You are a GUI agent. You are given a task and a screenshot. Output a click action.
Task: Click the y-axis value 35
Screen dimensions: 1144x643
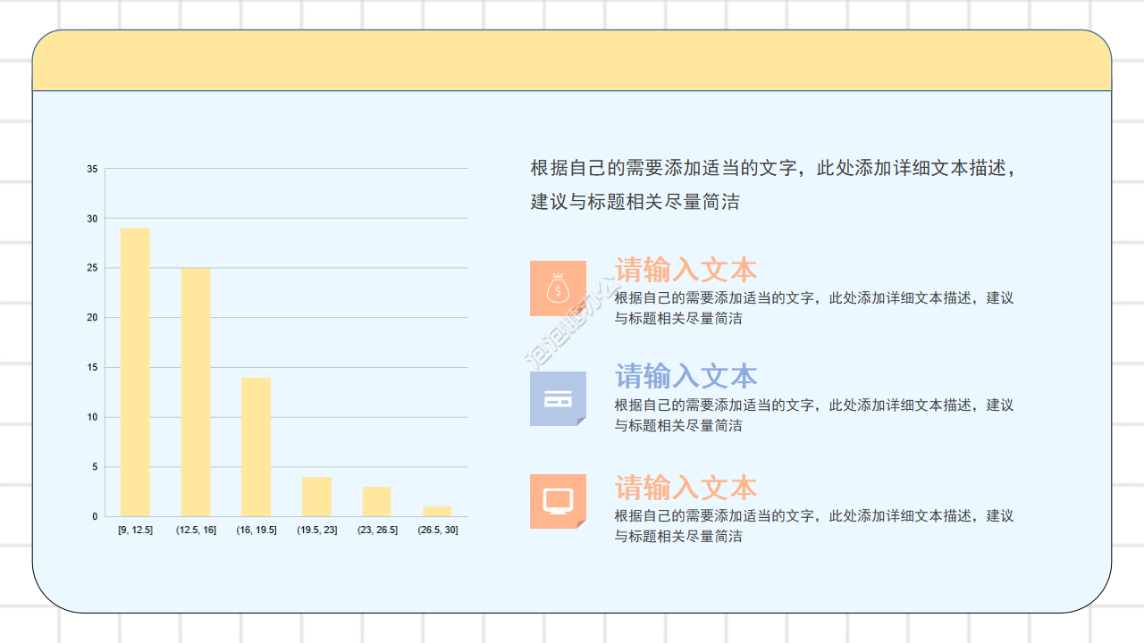pos(92,169)
